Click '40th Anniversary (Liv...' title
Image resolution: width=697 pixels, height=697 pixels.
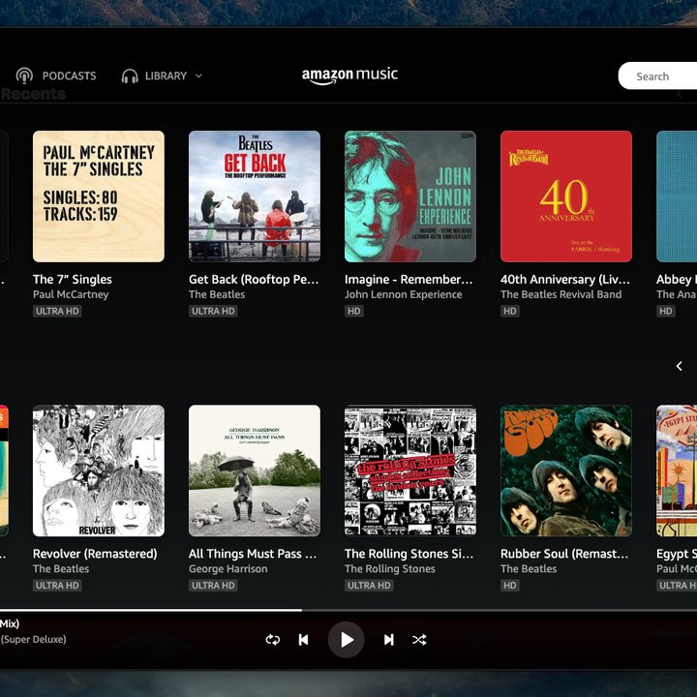pyautogui.click(x=565, y=280)
